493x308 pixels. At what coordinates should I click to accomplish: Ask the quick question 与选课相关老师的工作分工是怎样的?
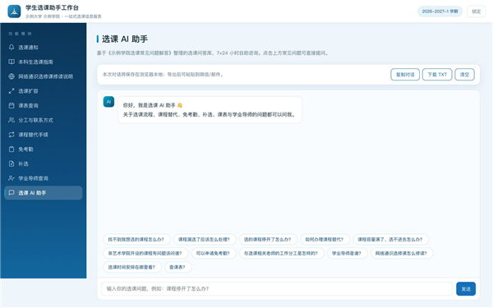click(x=281, y=253)
